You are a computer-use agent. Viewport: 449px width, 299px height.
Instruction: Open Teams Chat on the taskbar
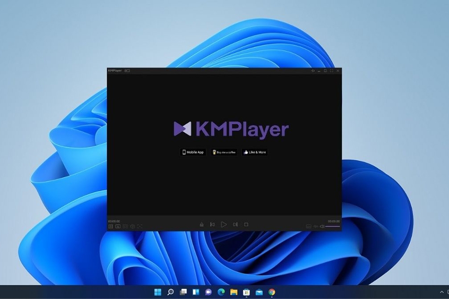[209, 292]
